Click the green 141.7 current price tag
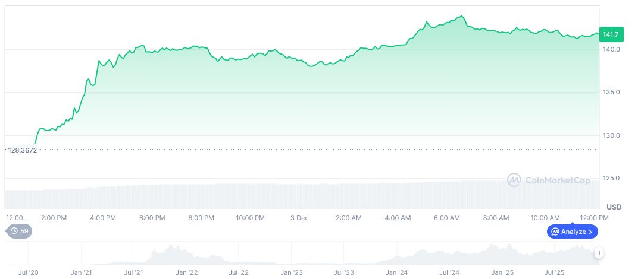The width and height of the screenshot is (638, 279). tap(611, 34)
